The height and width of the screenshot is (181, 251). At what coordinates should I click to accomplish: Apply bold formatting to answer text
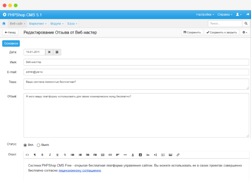point(42,155)
